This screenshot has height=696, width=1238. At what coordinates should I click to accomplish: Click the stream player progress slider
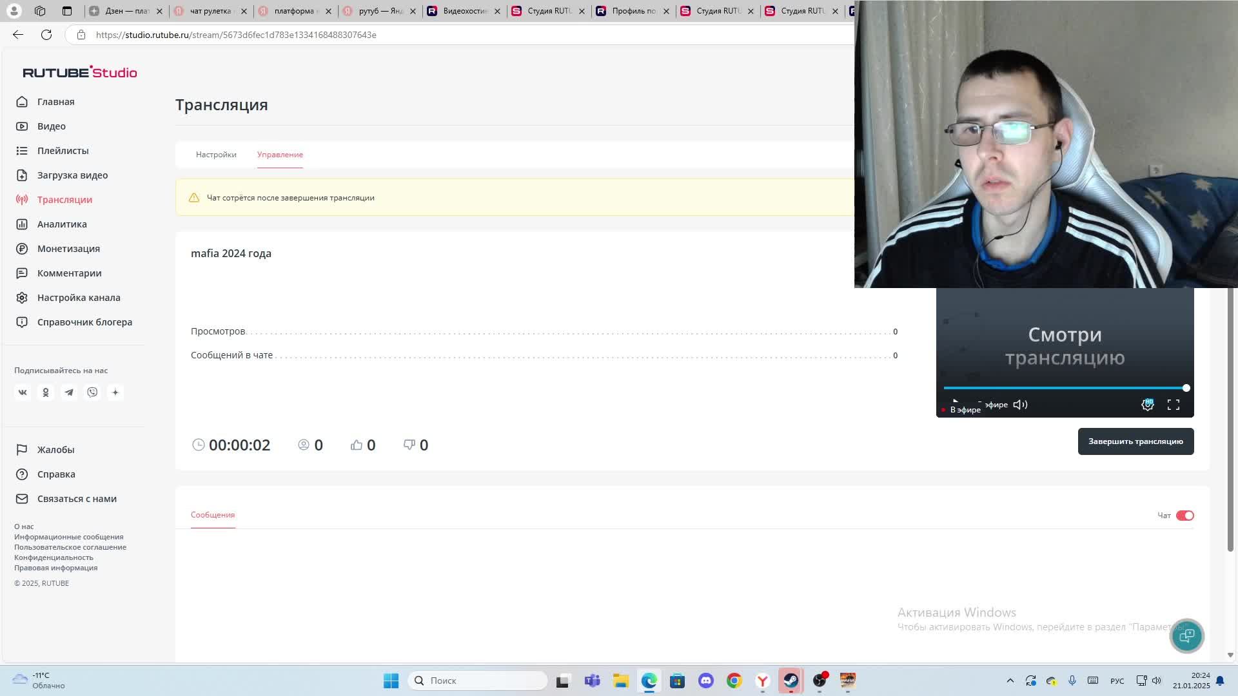tap(1064, 388)
